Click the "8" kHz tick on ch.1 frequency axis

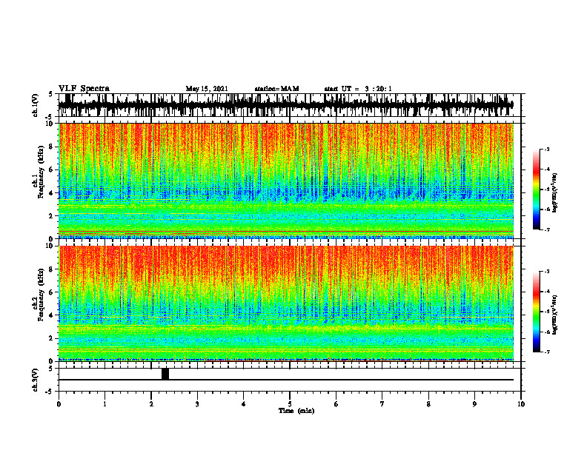[x=52, y=147]
